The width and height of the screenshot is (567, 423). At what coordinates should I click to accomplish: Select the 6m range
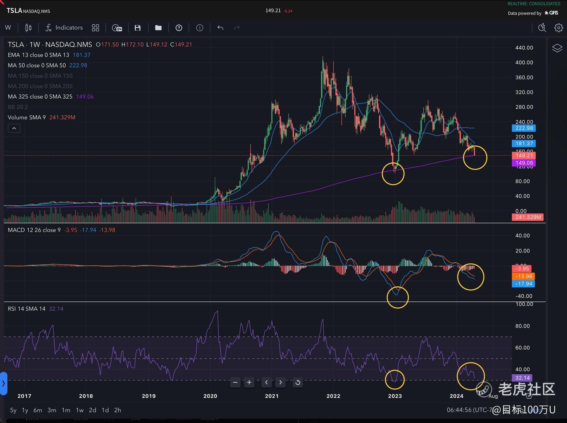point(38,410)
